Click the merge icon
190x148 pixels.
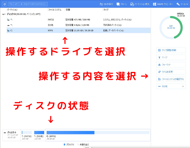click(159, 57)
